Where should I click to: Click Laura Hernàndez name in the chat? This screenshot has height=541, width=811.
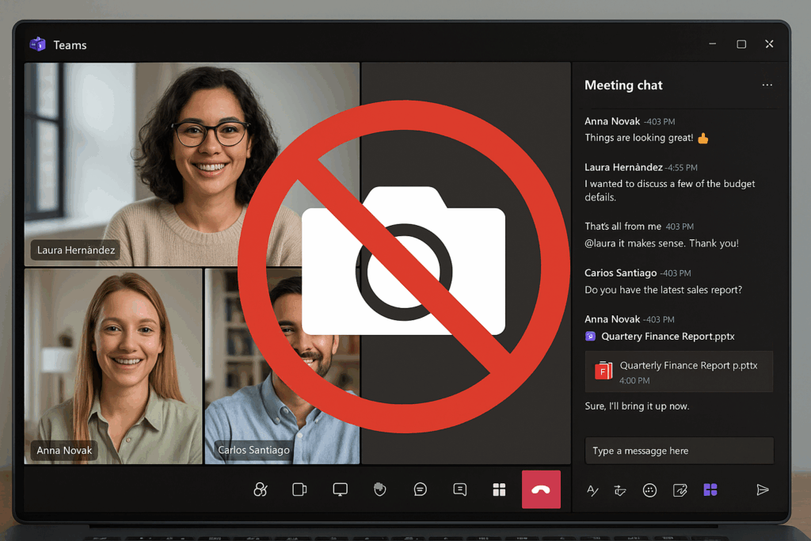(x=623, y=167)
